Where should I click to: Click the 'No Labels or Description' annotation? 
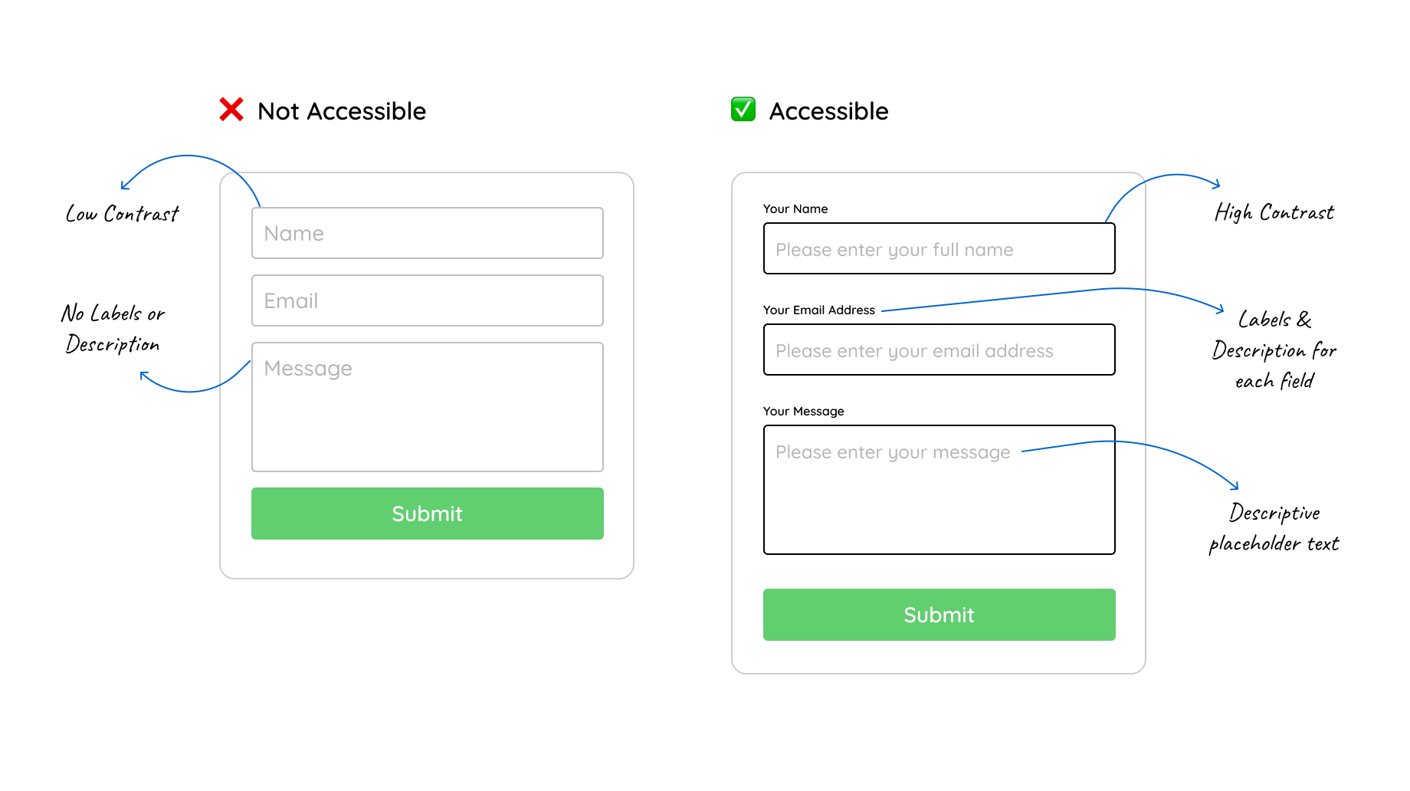click(113, 329)
